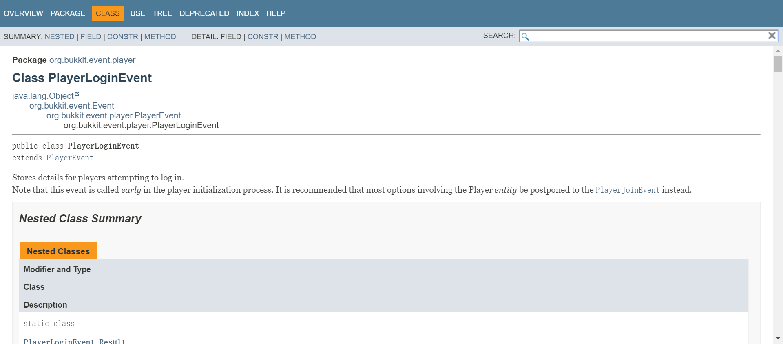
Task: Click the Nested Class Summary heading
Action: point(80,219)
